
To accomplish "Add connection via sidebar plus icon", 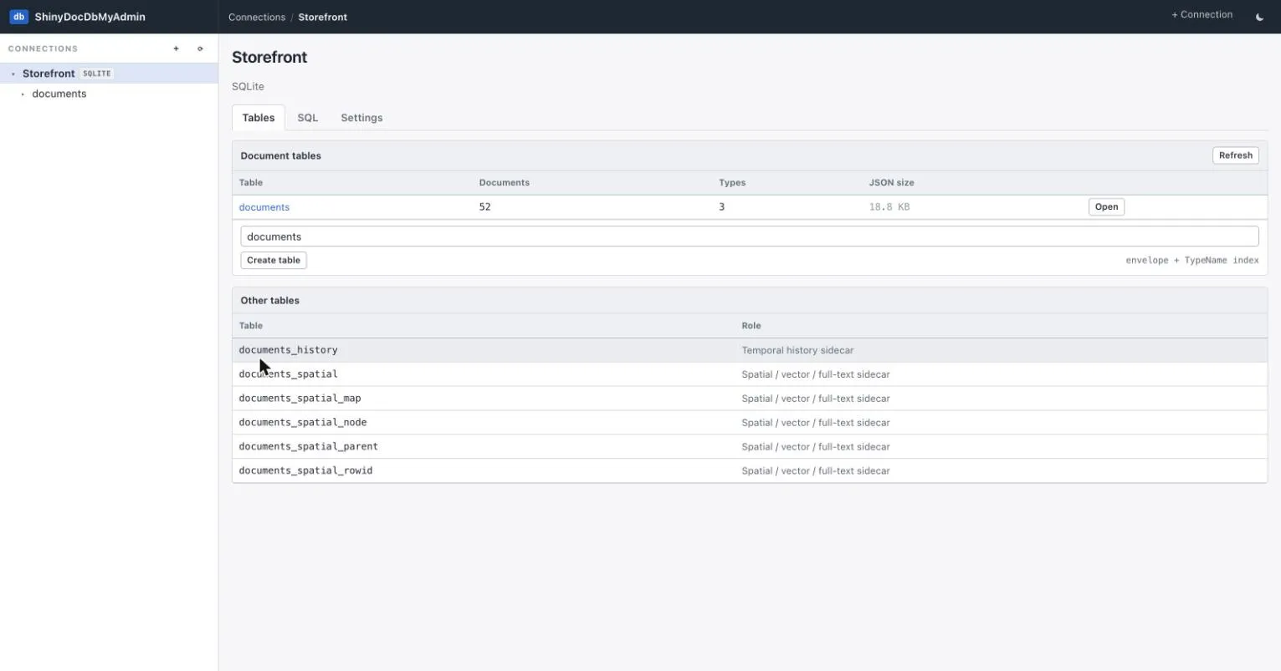I will (x=176, y=48).
